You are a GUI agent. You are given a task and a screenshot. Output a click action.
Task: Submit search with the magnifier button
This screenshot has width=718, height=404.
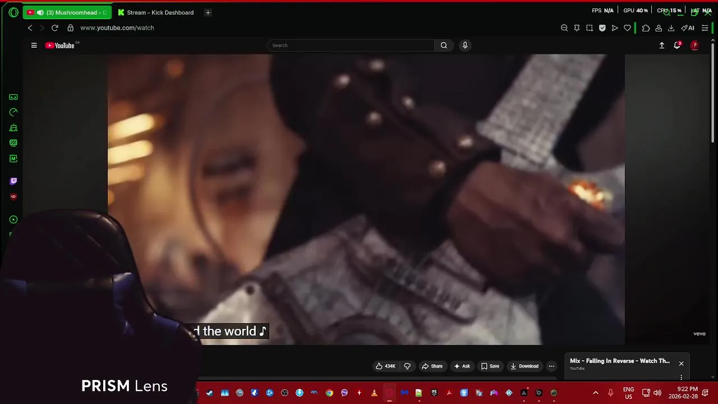point(444,45)
